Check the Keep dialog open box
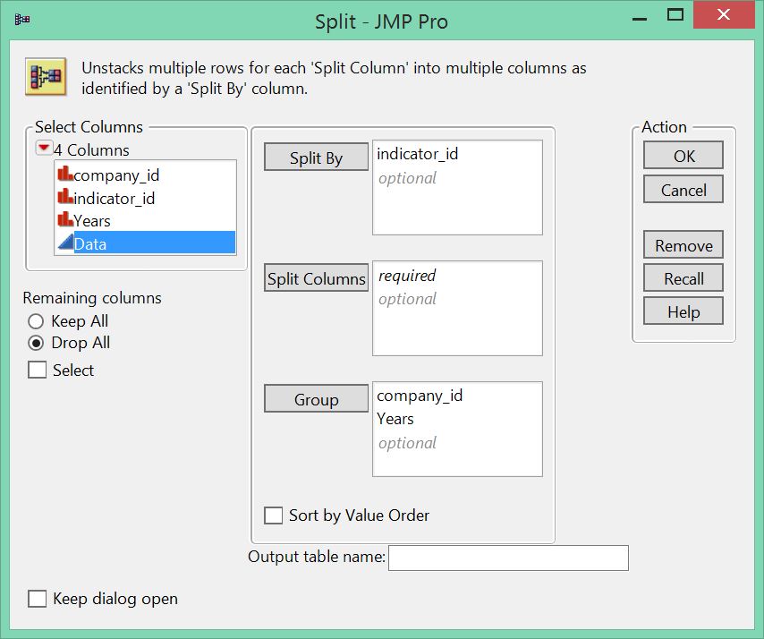 [x=37, y=599]
